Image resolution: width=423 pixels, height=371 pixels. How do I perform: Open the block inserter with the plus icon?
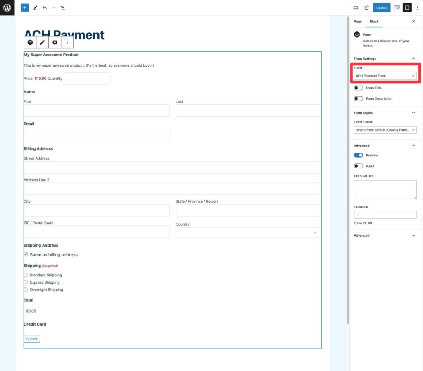pos(24,7)
